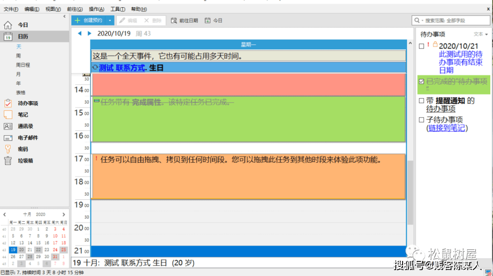The width and height of the screenshot is (493, 276).
Task: Click the 今日 toolbar button to jump today
Action: (x=213, y=20)
